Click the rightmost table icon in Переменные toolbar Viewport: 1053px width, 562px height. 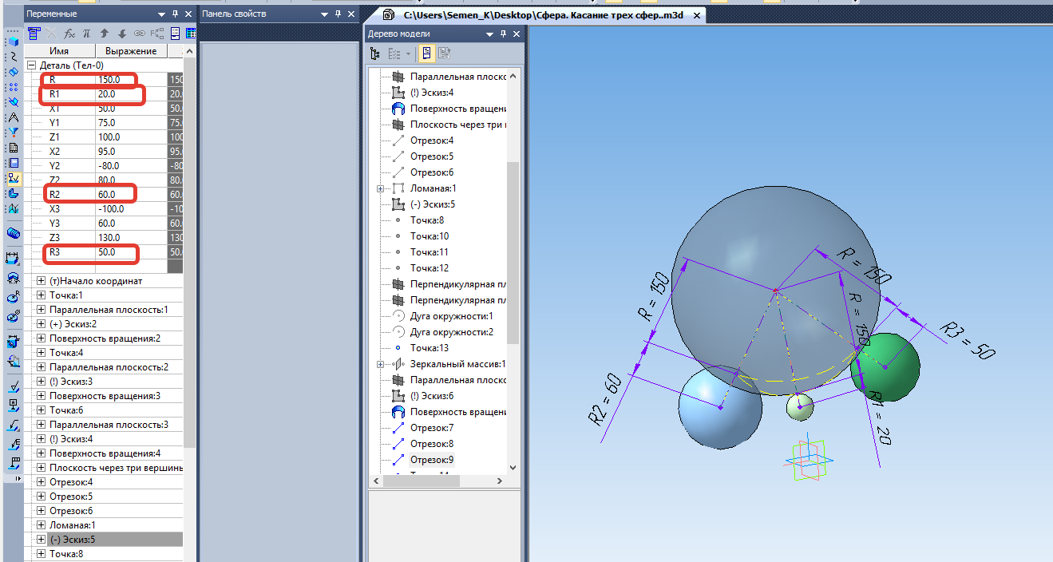tap(192, 34)
